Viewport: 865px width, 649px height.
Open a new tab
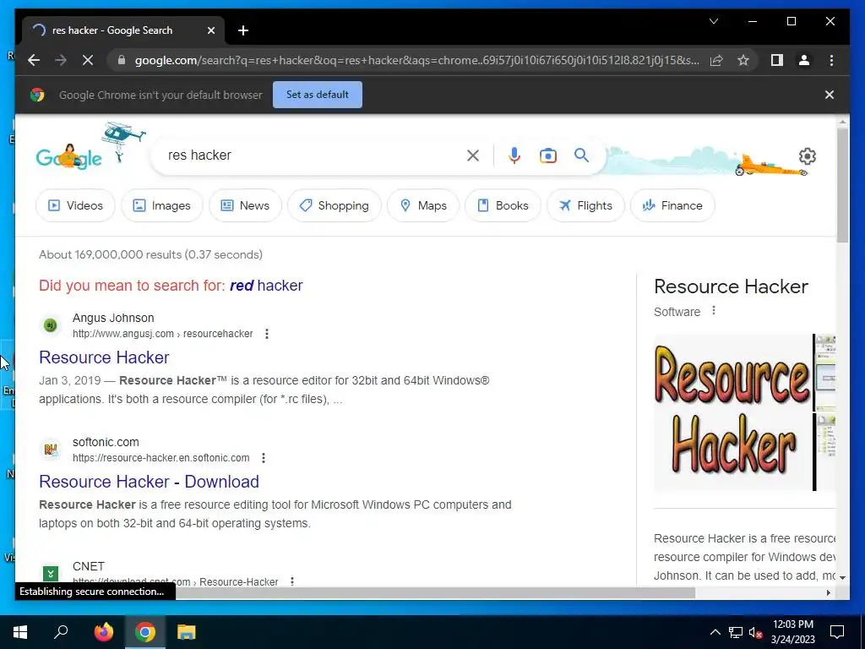coord(243,30)
